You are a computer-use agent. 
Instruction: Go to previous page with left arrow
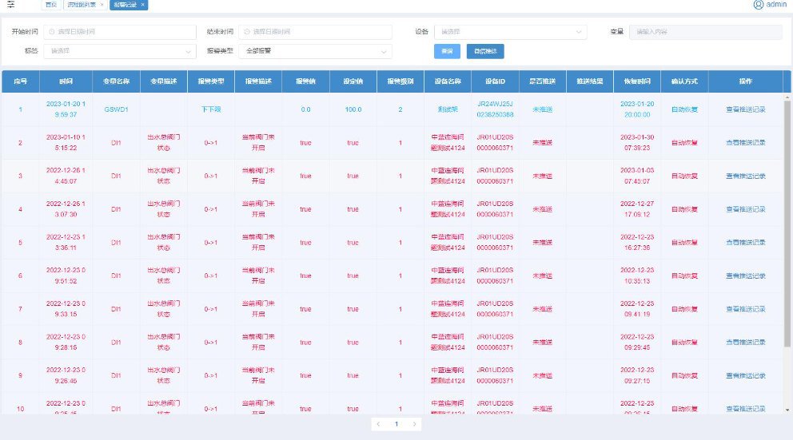tap(379, 424)
